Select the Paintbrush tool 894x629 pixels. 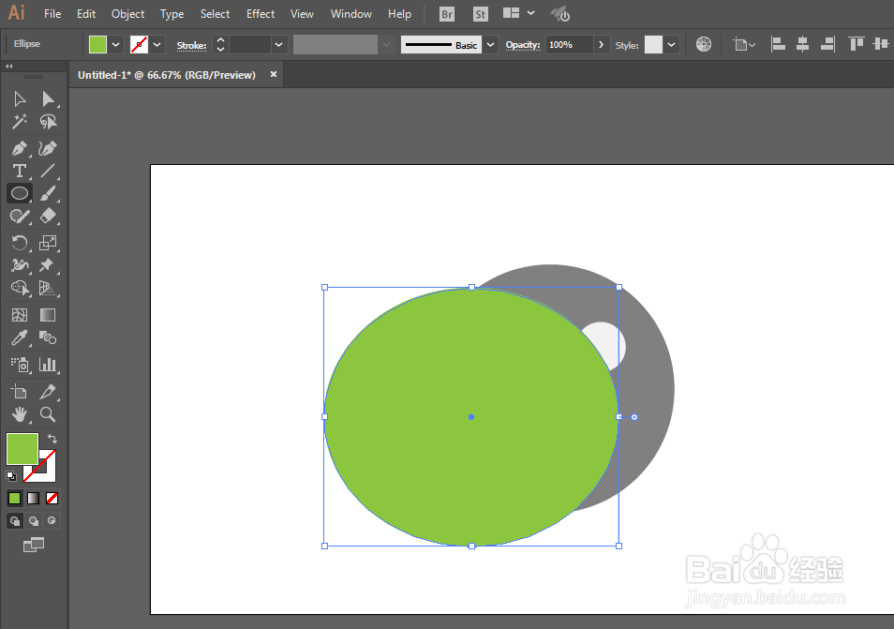[48, 193]
